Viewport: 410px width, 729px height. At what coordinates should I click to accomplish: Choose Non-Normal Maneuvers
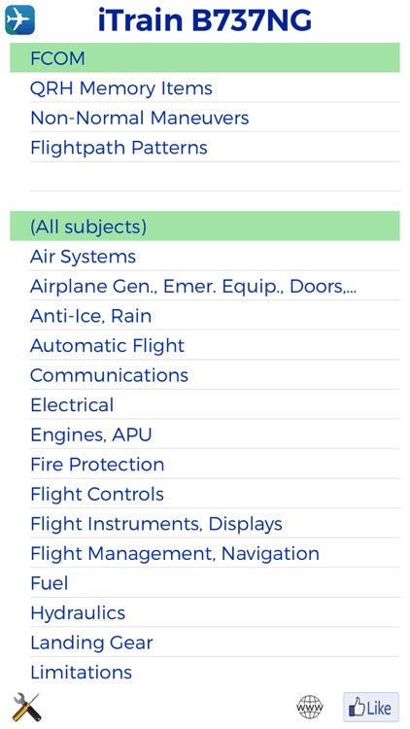coord(215,118)
